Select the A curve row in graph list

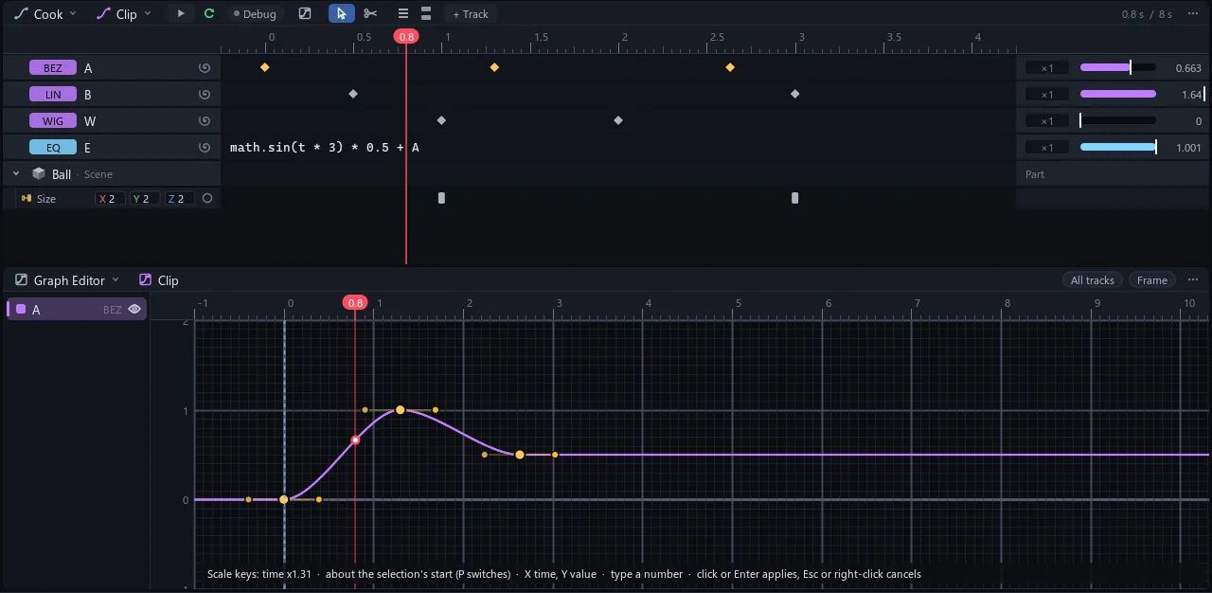(x=77, y=310)
